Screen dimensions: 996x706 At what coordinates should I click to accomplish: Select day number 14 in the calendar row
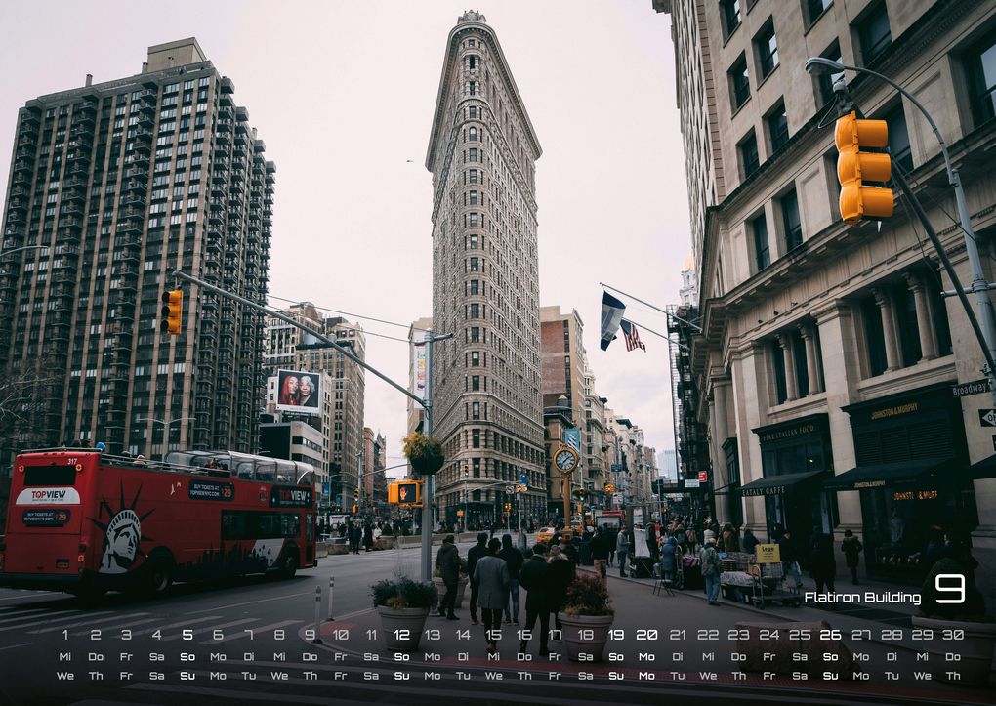tap(463, 634)
